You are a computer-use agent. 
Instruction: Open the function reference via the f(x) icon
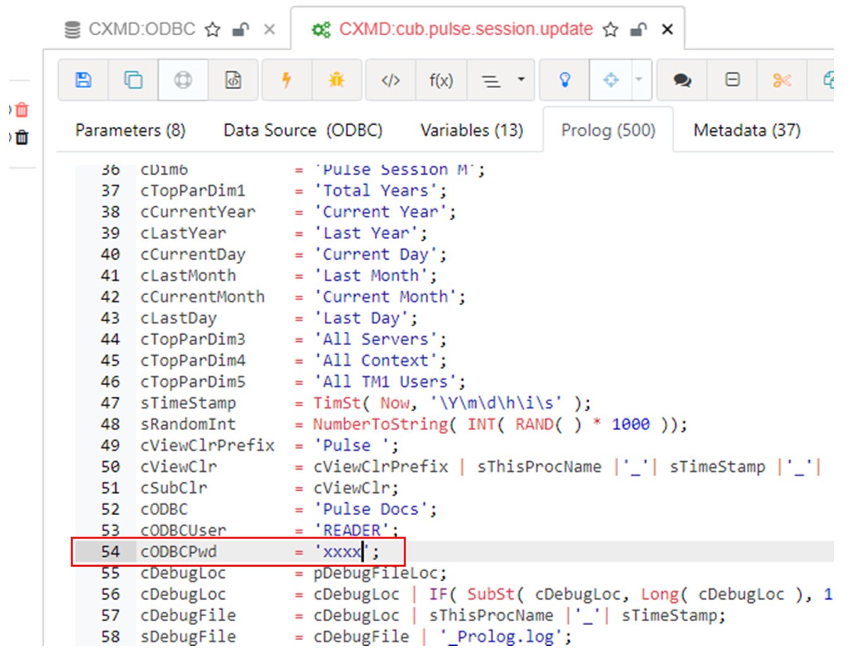pyautogui.click(x=441, y=79)
